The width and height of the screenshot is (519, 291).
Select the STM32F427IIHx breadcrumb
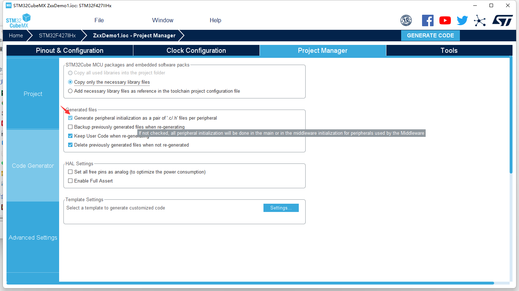57,36
